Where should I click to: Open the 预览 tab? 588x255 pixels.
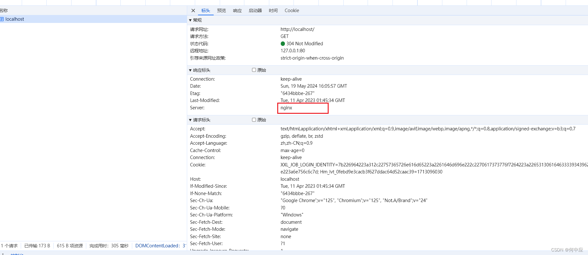coord(221,11)
